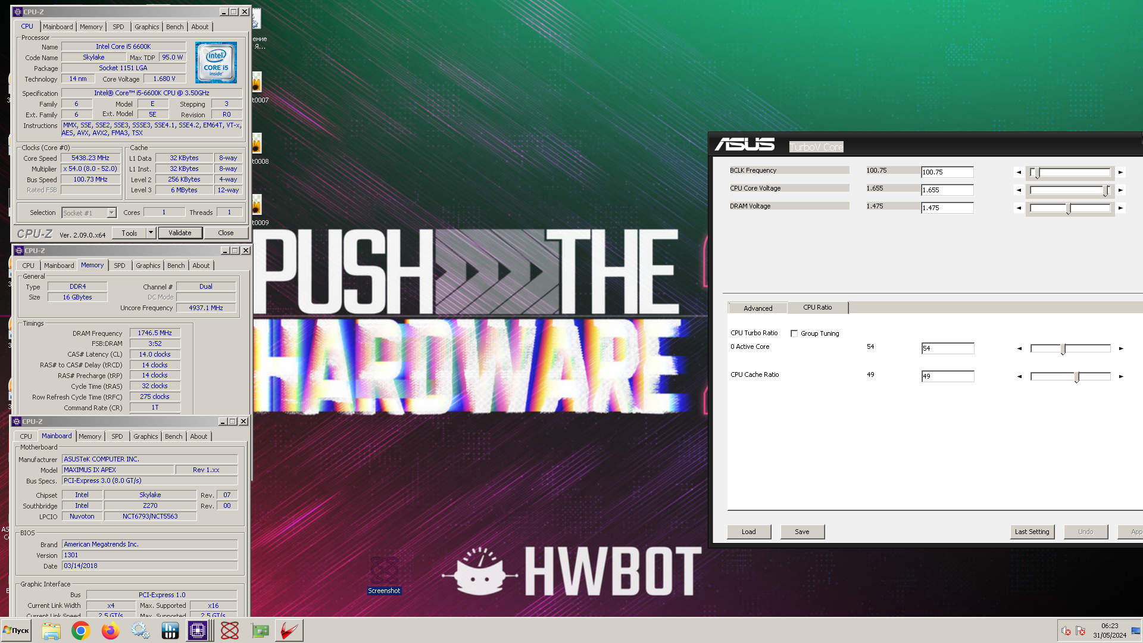Select the DRAM Frequency 1746.5 MHz value
The image size is (1143, 643).
click(155, 333)
